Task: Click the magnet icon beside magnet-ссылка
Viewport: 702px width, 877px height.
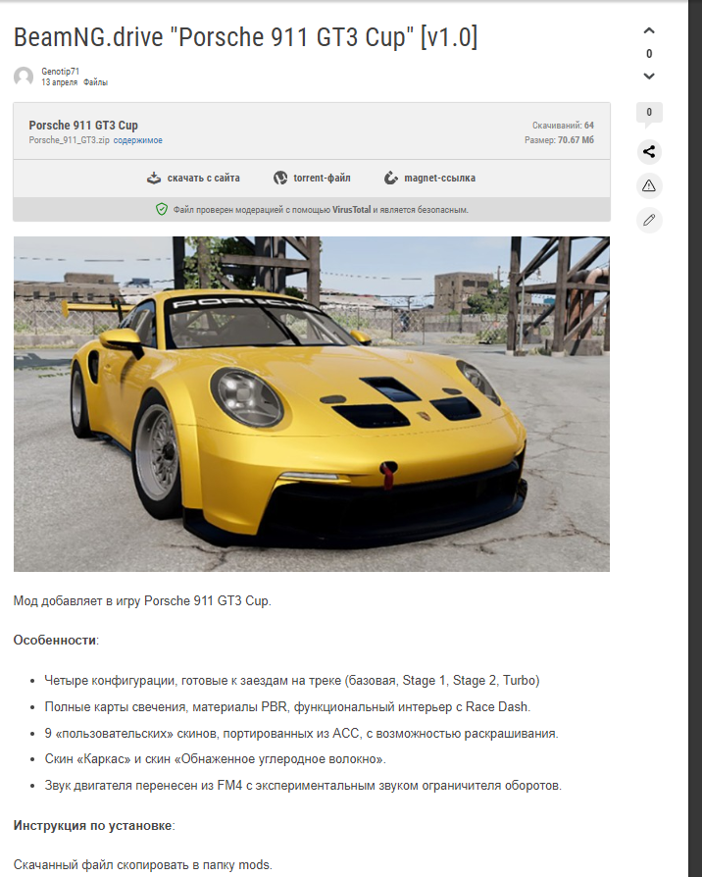Action: [x=390, y=178]
